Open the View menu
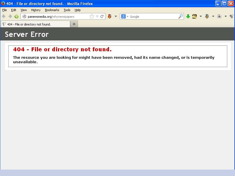Screen dimensions: 235x176 coord(24,10)
